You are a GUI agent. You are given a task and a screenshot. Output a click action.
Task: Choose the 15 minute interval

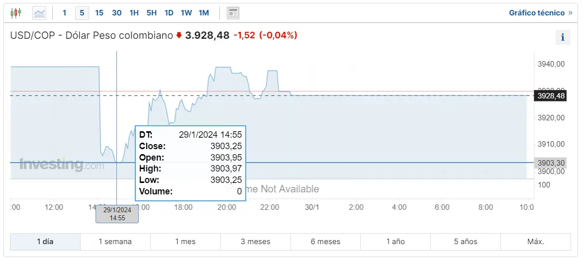[99, 13]
